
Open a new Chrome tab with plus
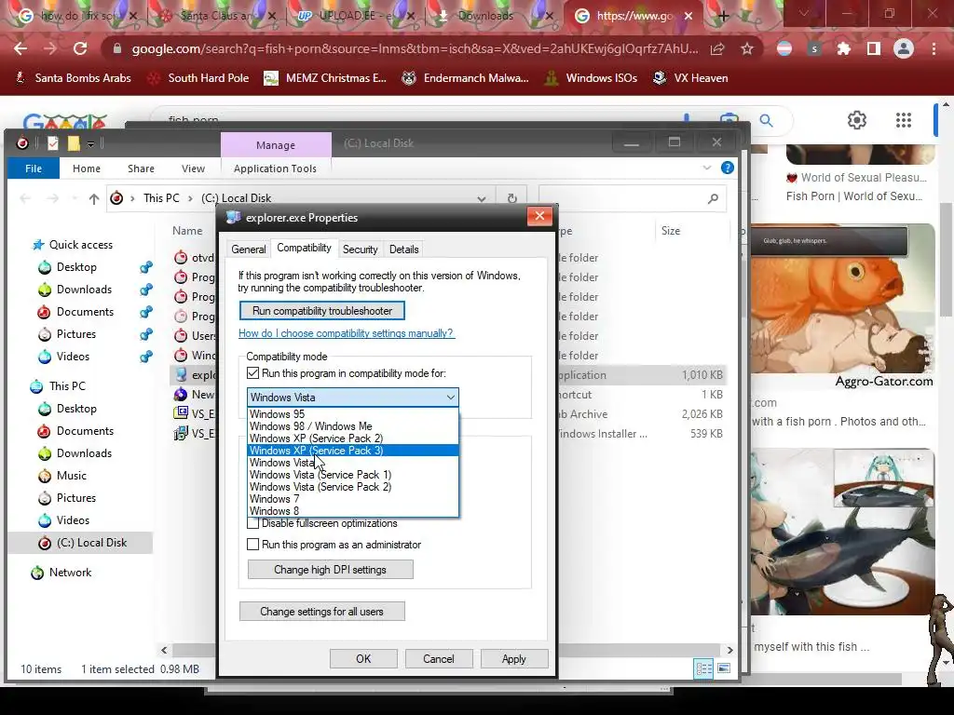click(723, 17)
